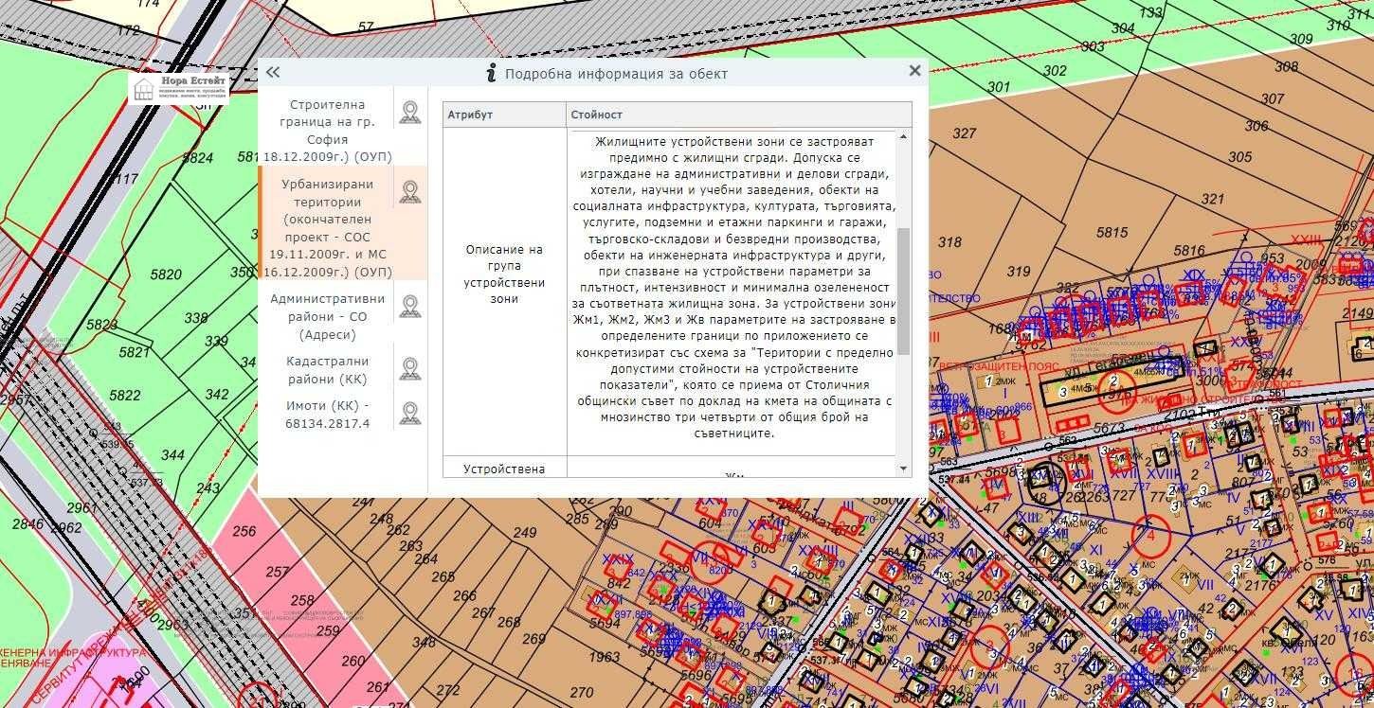Click the Атрибут column header
The image size is (1374, 708).
pyautogui.click(x=503, y=114)
